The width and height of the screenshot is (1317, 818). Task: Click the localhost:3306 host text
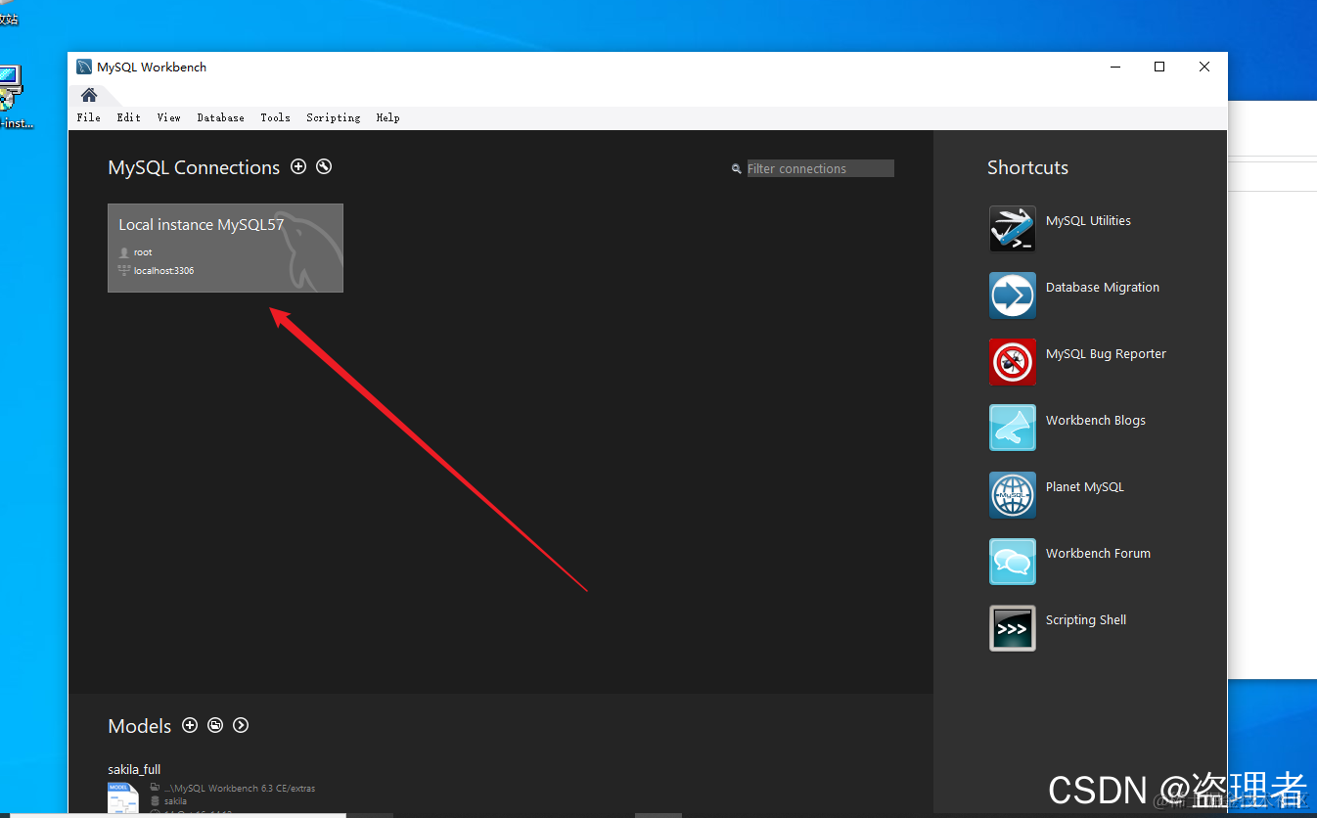coord(163,271)
